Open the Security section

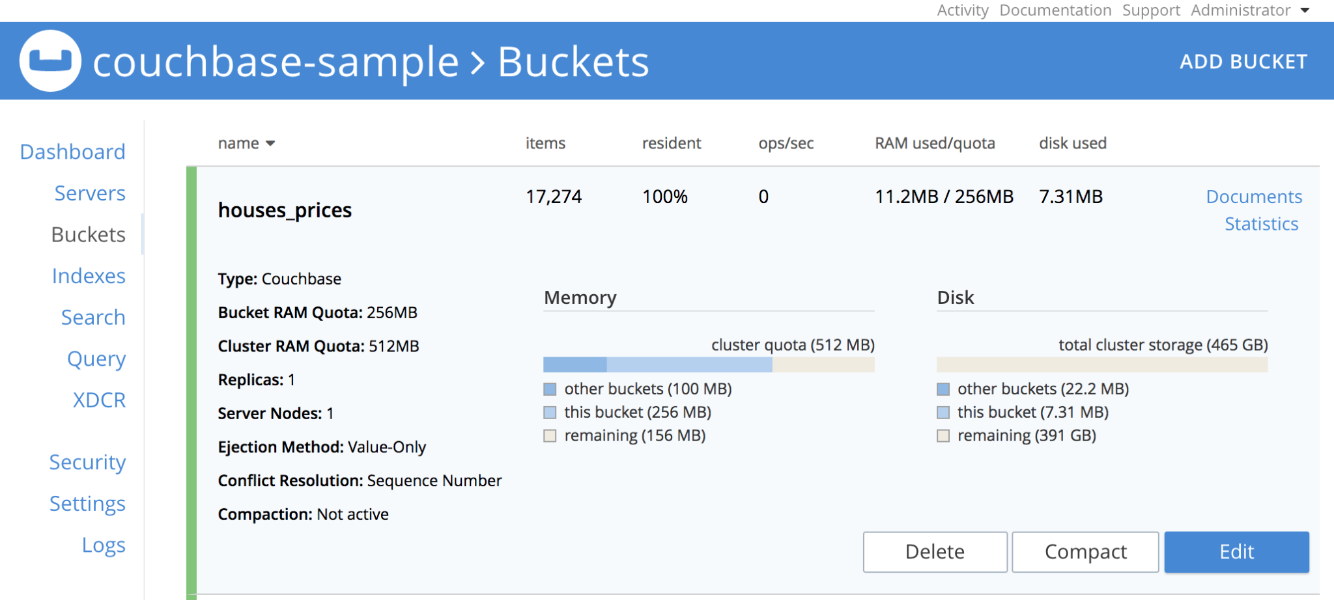click(87, 462)
